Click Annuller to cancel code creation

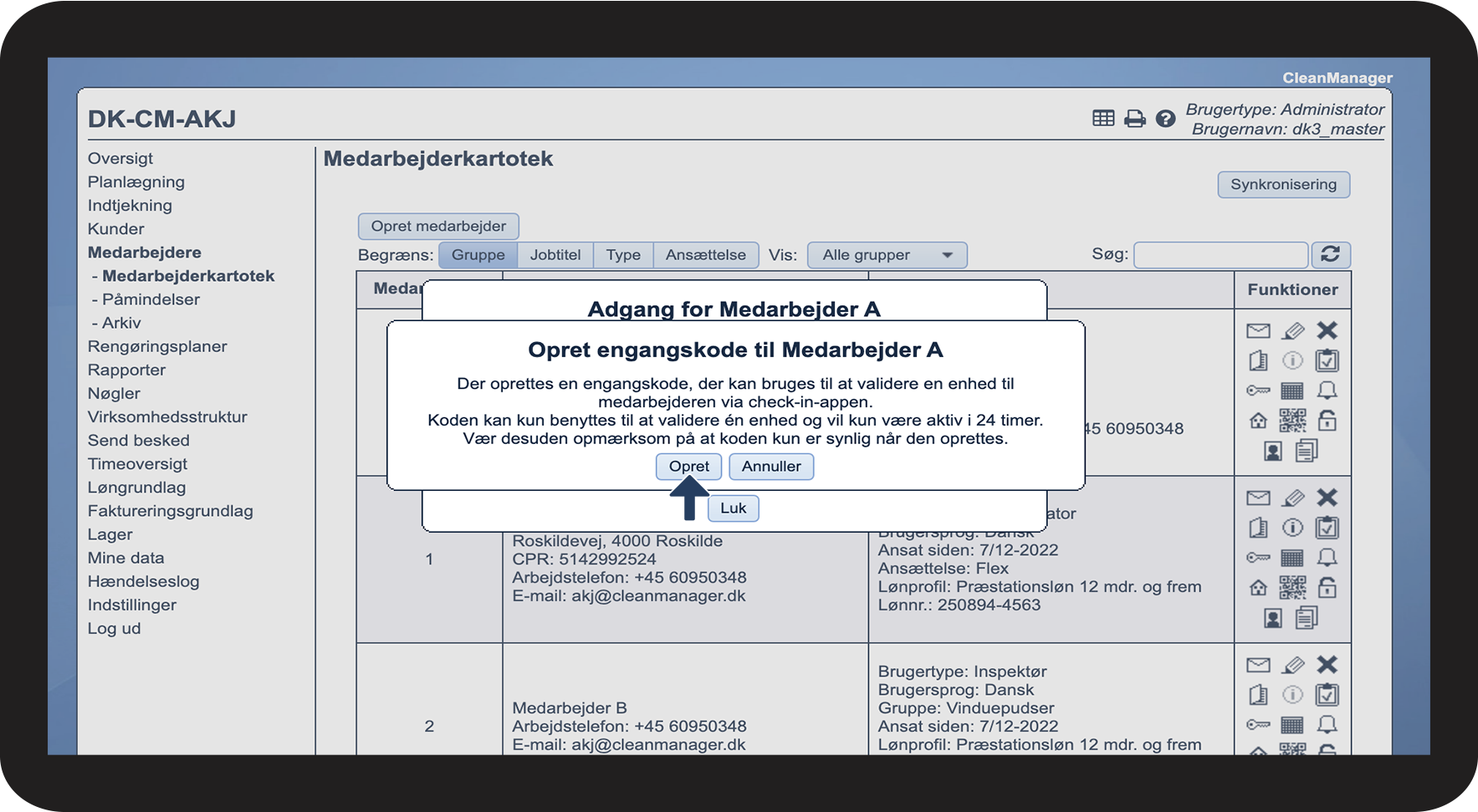click(771, 467)
